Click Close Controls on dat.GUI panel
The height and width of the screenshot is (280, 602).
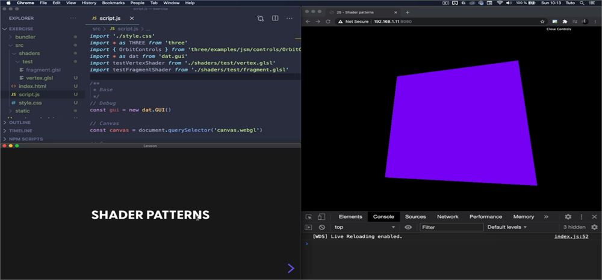(x=559, y=29)
